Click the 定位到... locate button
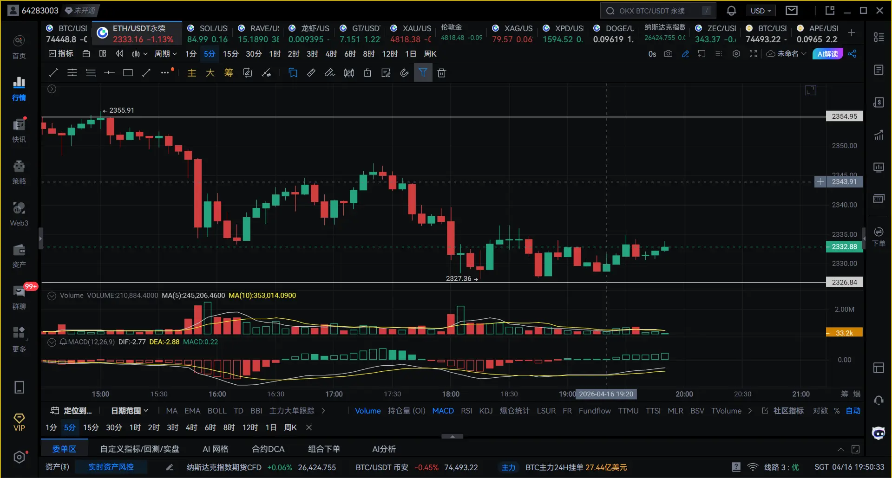Viewport: 892px width, 478px height. (71, 411)
